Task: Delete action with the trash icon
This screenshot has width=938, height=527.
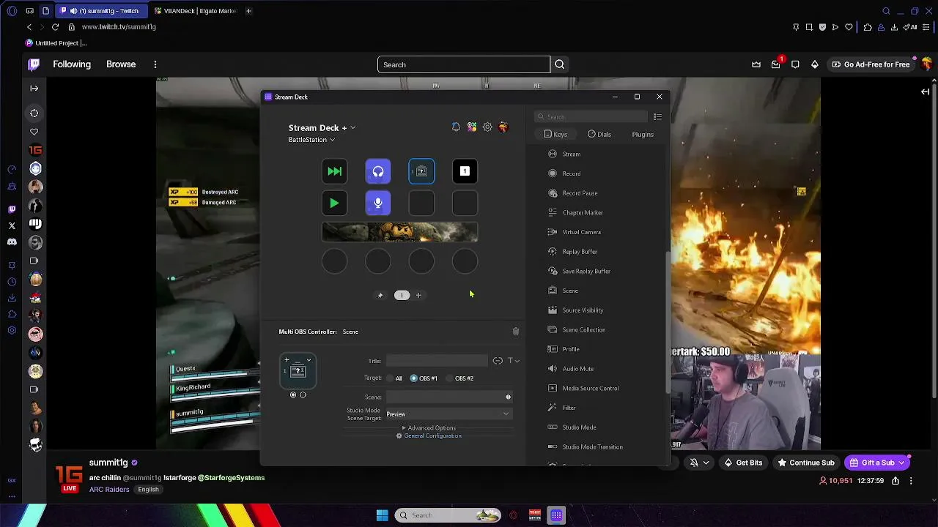Action: [x=516, y=332]
